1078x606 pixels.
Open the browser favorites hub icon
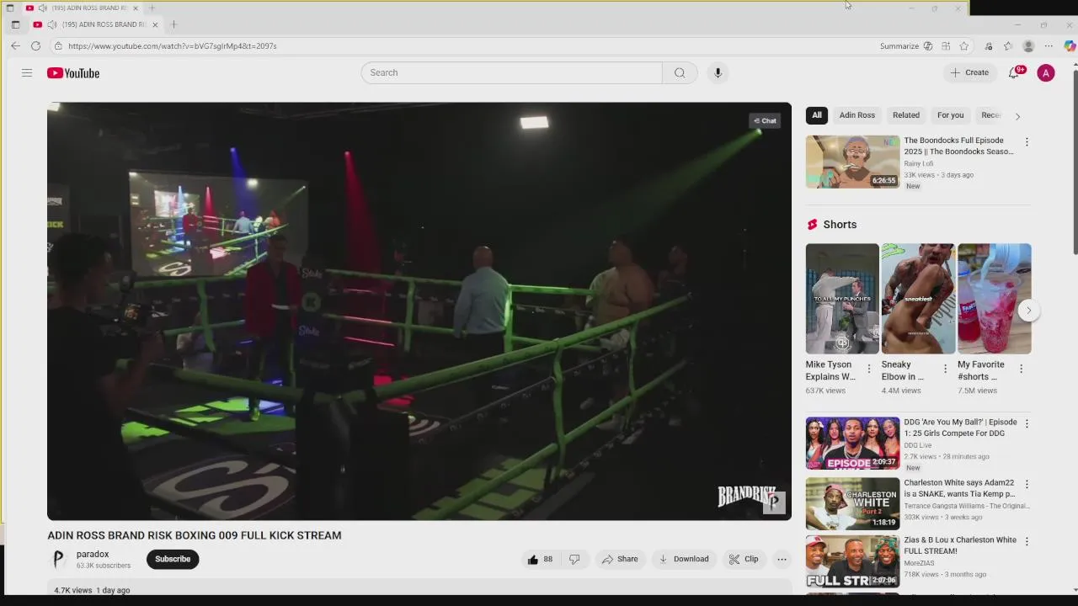tap(1008, 46)
